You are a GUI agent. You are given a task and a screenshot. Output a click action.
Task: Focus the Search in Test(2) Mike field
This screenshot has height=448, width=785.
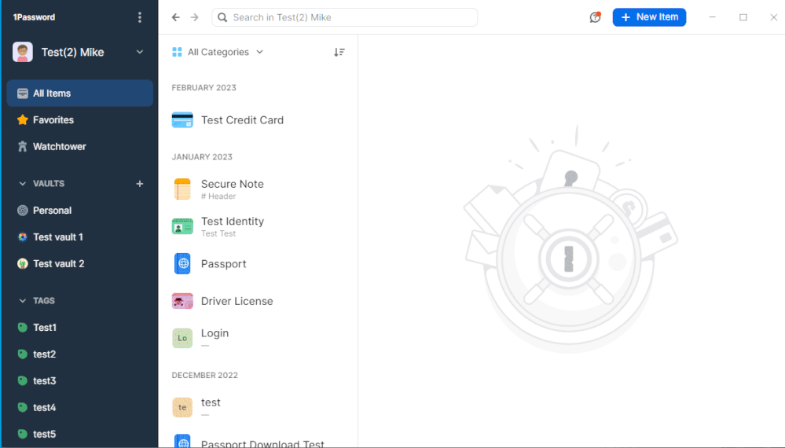coord(346,17)
